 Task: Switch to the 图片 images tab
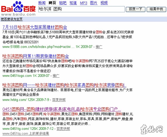pyautogui.click(x=94, y=3)
